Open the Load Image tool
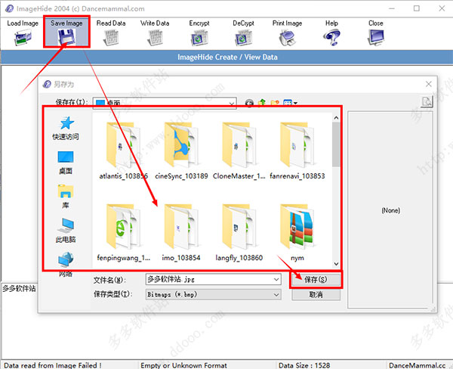This screenshot has height=369, width=453. pyautogui.click(x=23, y=32)
